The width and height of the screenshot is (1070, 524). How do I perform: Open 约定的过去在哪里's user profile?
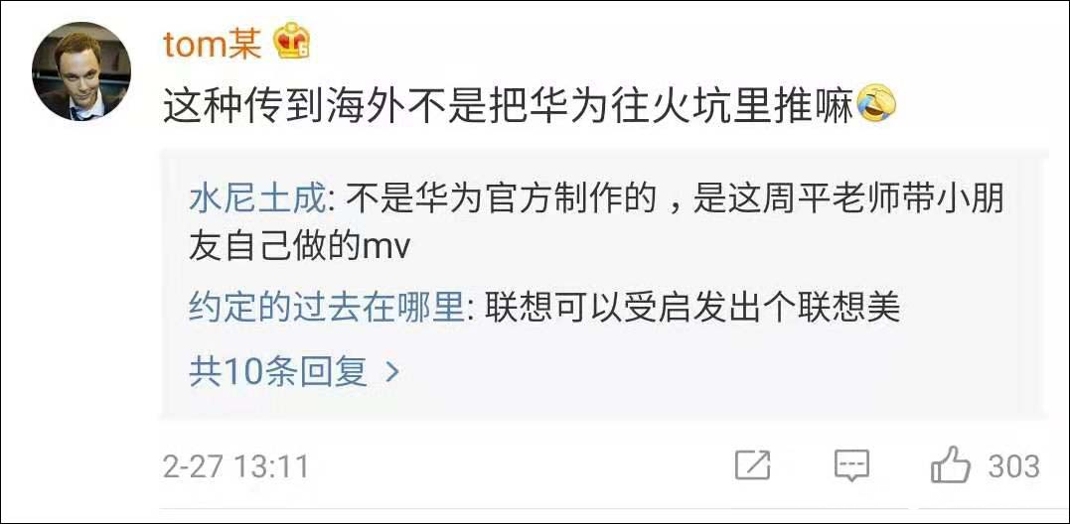tap(326, 310)
